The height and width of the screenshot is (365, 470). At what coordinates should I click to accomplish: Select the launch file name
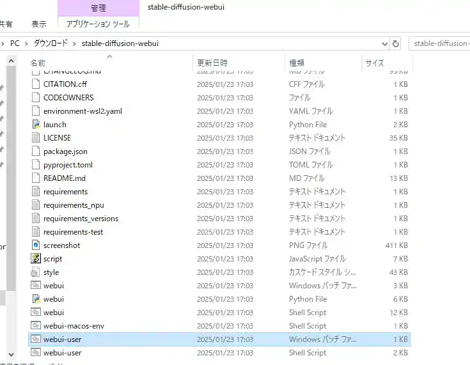point(55,125)
